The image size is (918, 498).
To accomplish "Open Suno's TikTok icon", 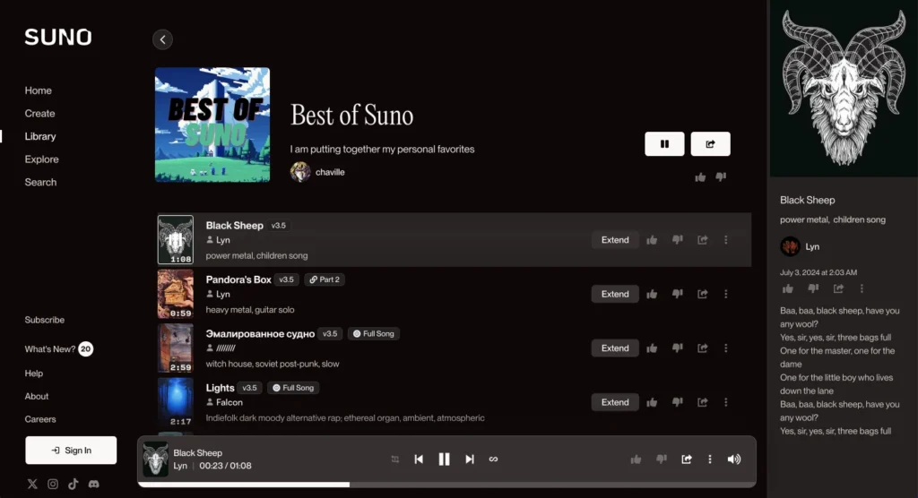I will point(74,484).
